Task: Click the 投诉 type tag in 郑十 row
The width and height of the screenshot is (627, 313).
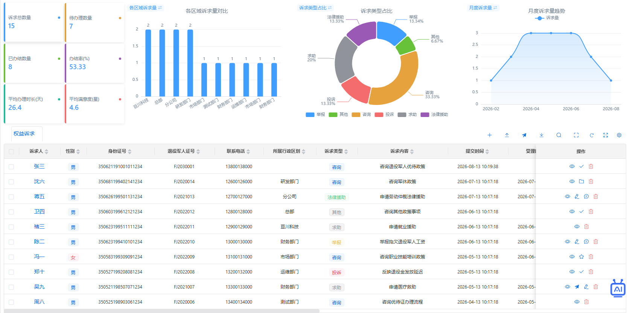Action: [x=336, y=272]
